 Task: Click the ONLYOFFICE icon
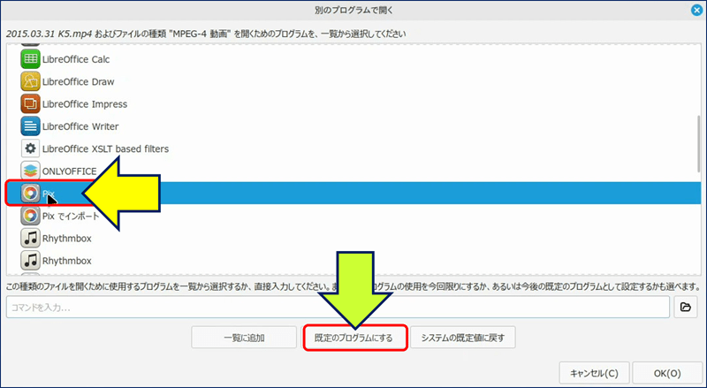(x=30, y=171)
